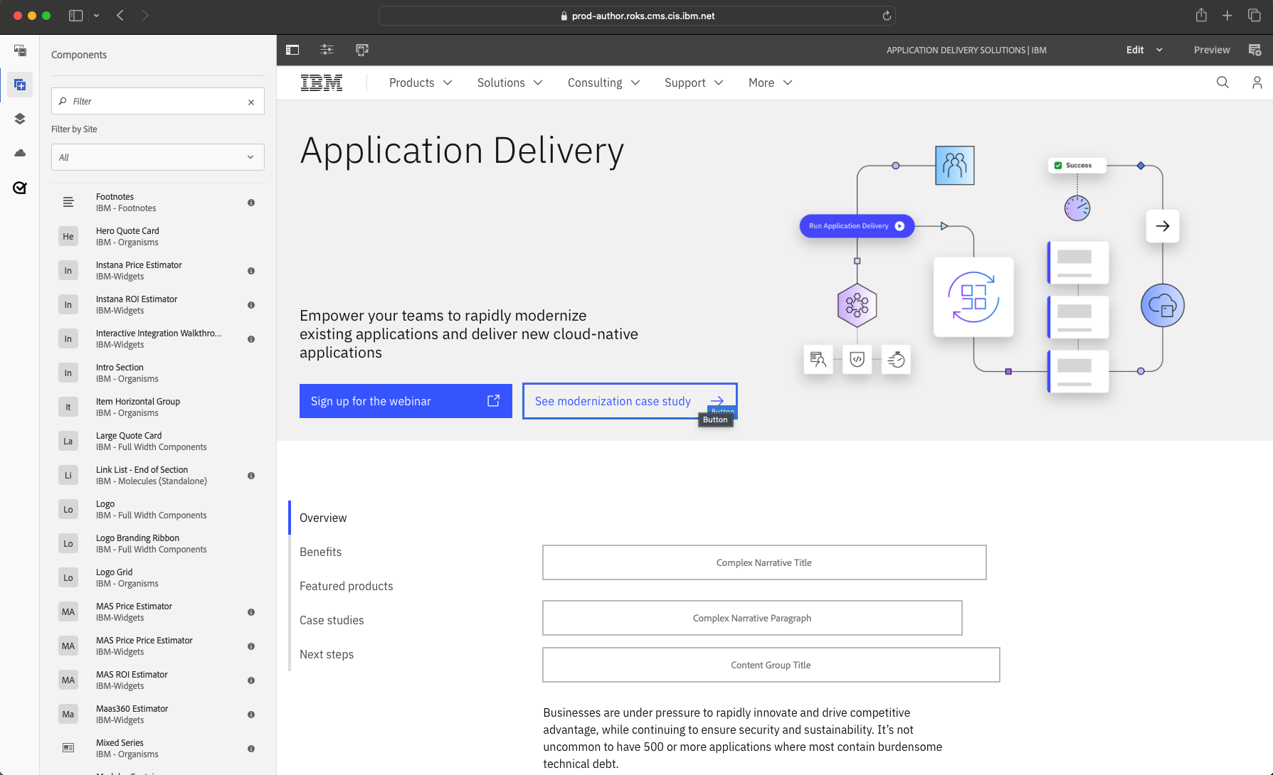Go back in browser history
This screenshot has height=775, width=1273.
tap(120, 16)
